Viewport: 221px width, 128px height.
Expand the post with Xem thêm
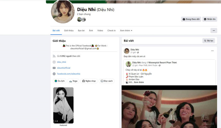[139, 82]
